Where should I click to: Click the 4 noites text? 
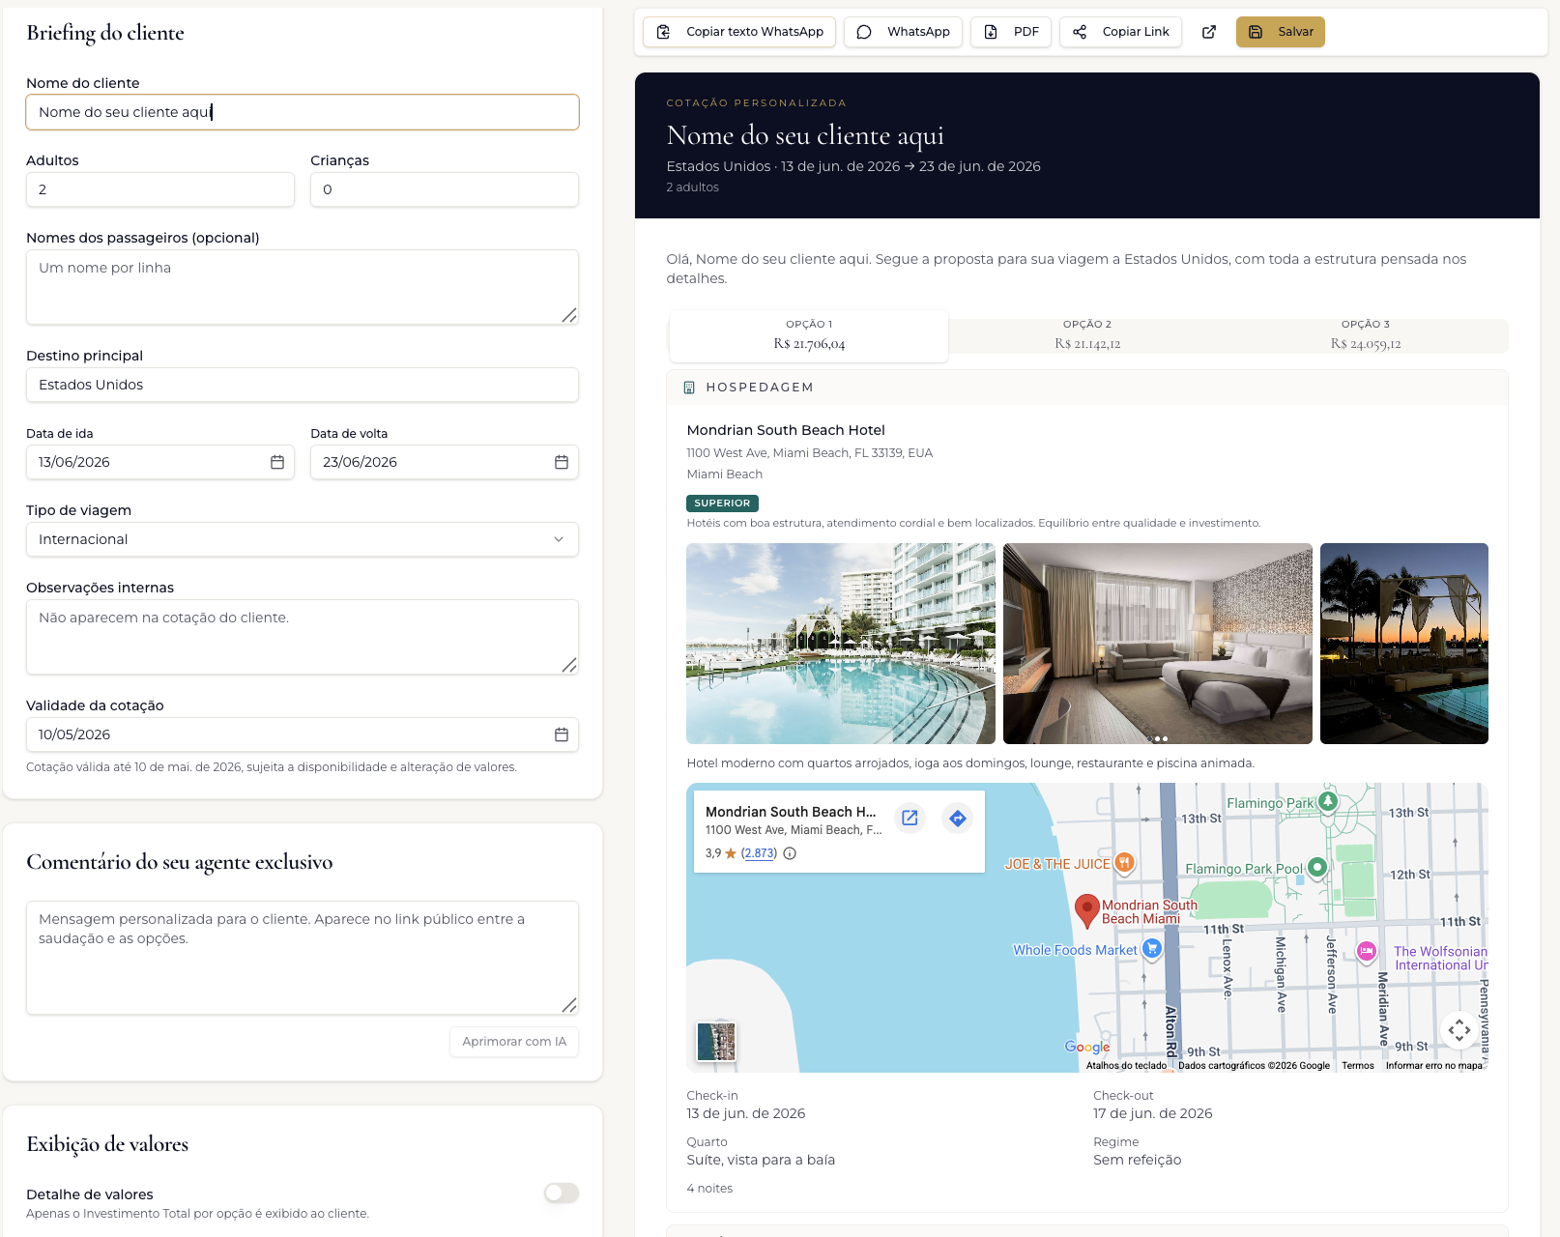(x=709, y=1189)
